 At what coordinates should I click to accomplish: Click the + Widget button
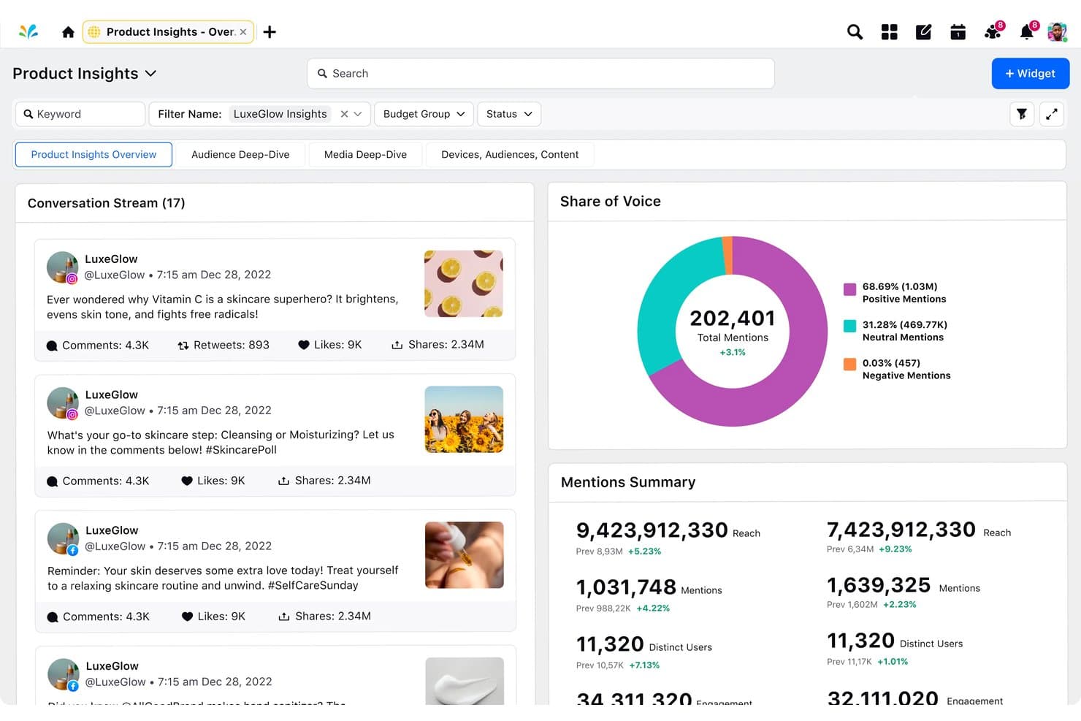1030,74
